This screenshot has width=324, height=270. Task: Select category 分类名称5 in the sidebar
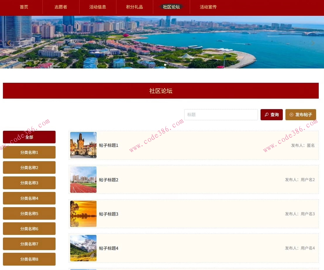[29, 213]
